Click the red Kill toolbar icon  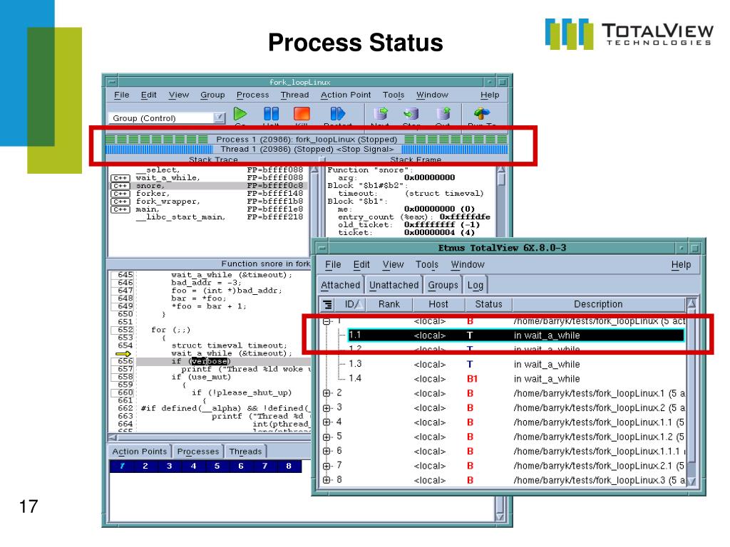(x=302, y=113)
